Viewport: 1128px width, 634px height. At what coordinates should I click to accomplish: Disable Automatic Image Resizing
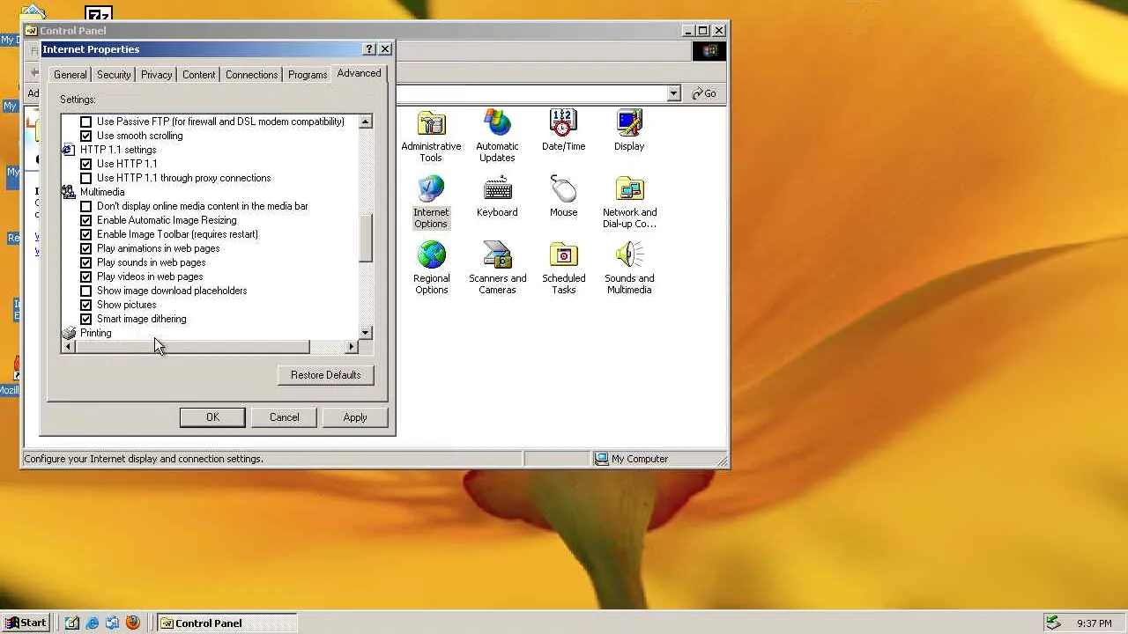click(x=85, y=220)
